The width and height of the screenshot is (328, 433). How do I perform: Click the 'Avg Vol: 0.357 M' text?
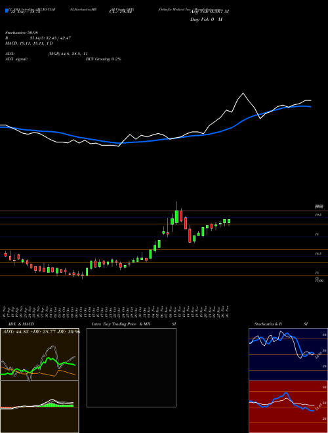point(209,12)
